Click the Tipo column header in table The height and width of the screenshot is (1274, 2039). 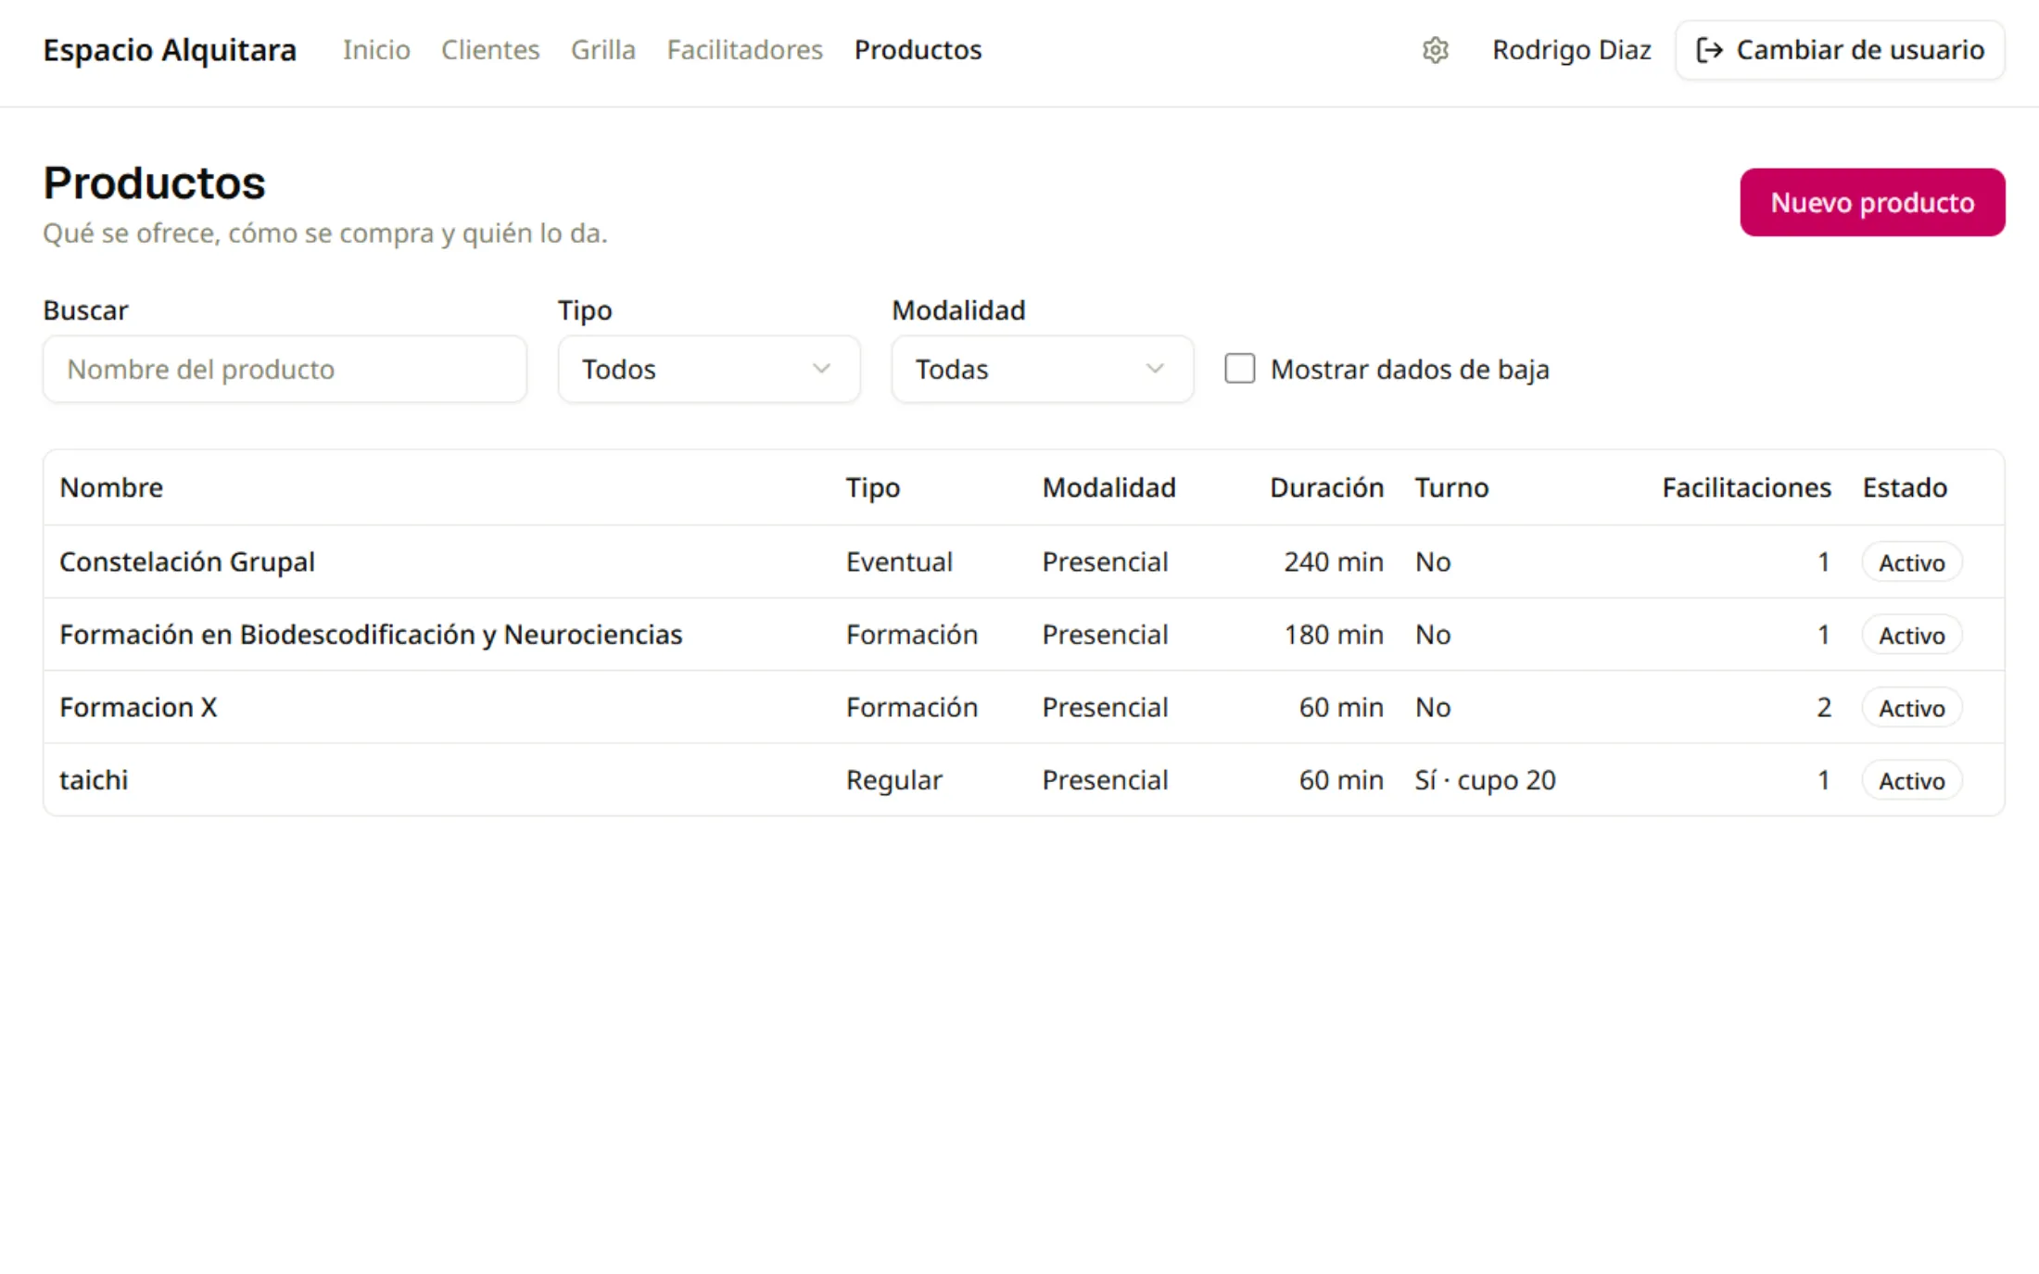point(872,487)
